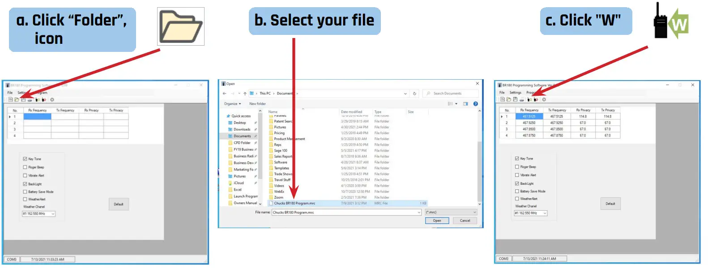Open the view options dropdown arrow in Open dialog
708x268 pixels.
(456, 104)
